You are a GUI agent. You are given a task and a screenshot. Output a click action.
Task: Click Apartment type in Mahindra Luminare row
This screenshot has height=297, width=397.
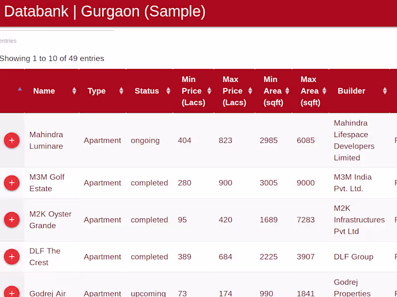click(x=102, y=141)
